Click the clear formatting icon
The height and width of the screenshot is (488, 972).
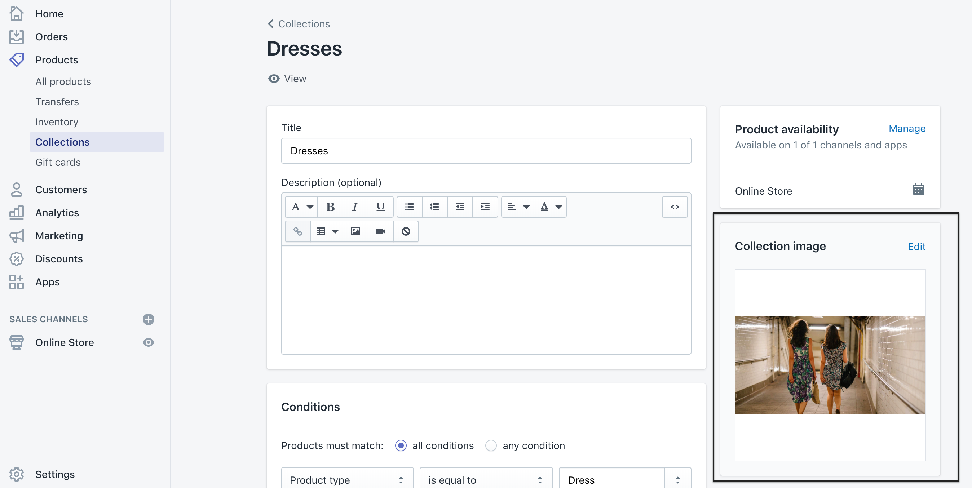pos(406,231)
